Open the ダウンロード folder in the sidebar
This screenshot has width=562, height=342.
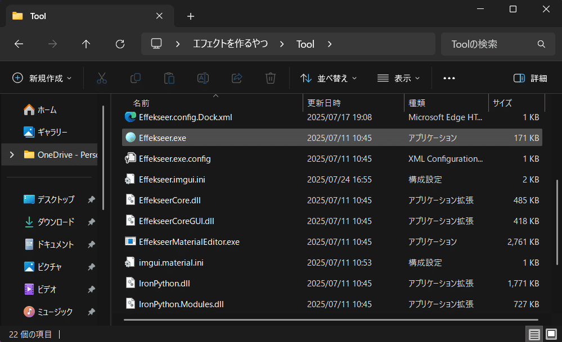[x=56, y=222]
